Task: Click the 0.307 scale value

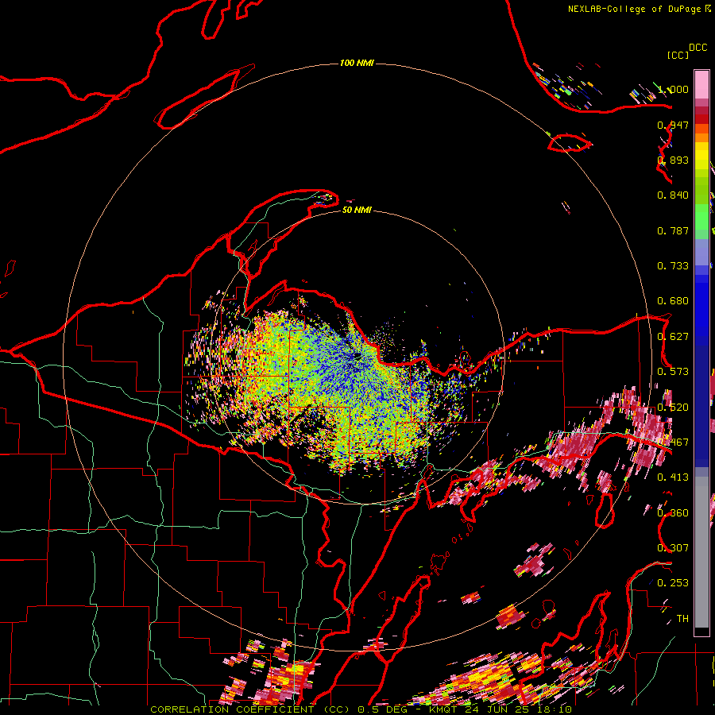Action: [x=673, y=547]
